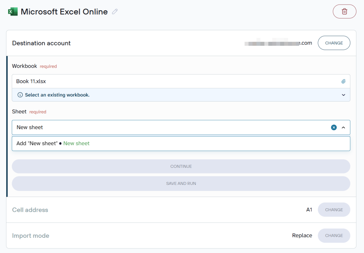Viewport: 364px width, 253px height.
Task: Click the SAVE AND RUN button
Action: [x=181, y=183]
